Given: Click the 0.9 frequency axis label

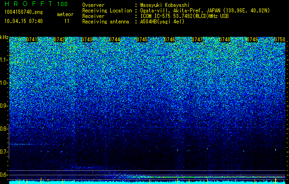Looking at the screenshot, I should click(3, 106).
